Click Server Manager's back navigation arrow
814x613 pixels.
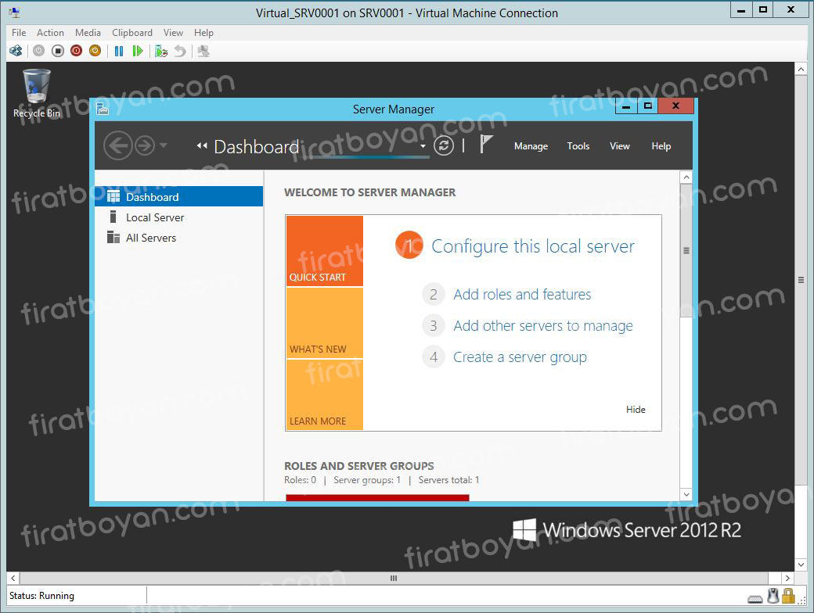click(x=118, y=145)
